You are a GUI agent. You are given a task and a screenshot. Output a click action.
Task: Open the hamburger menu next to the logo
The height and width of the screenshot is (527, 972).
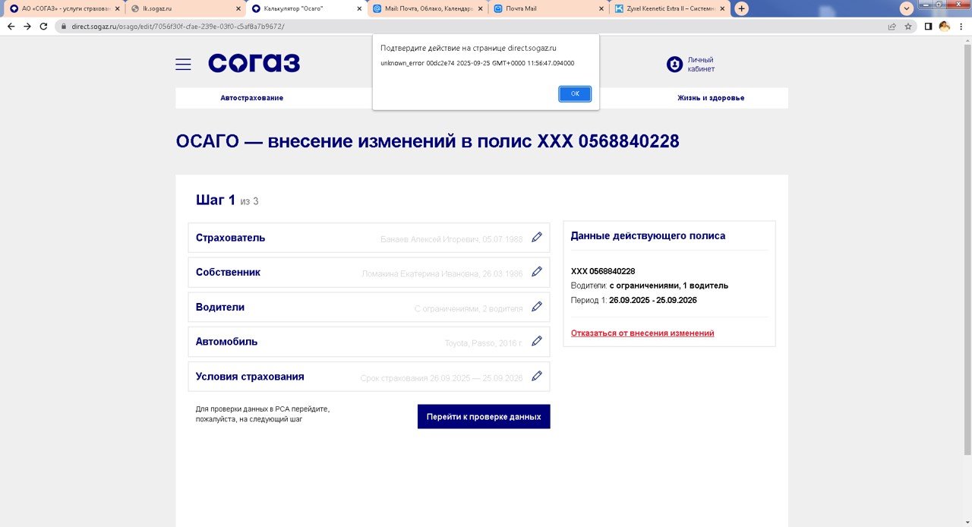(183, 65)
